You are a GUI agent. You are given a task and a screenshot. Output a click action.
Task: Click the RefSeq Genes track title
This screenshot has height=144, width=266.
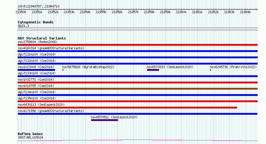(30, 134)
